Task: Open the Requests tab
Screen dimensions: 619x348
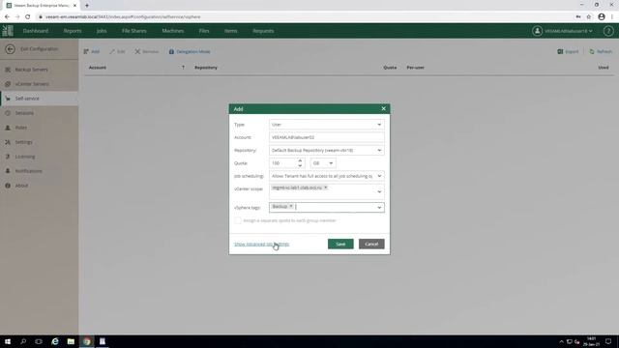Action: 263,31
